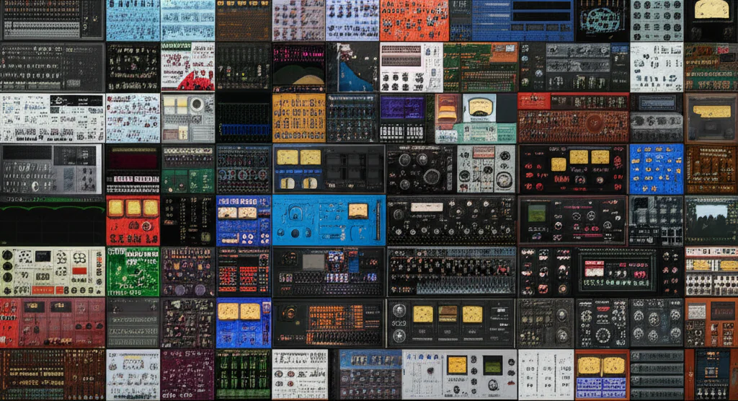
Task: Pick the blue plugin with yellow knobs
Action: tap(656, 169)
